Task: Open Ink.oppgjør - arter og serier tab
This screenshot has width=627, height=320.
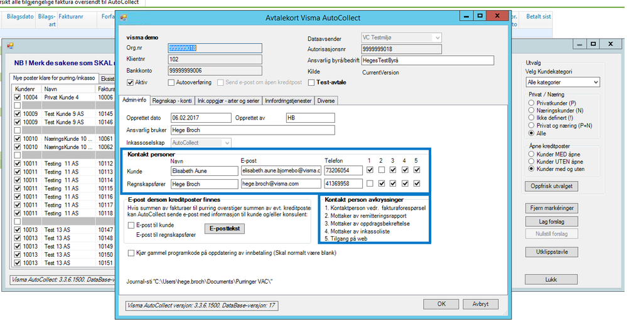Action: (x=228, y=101)
